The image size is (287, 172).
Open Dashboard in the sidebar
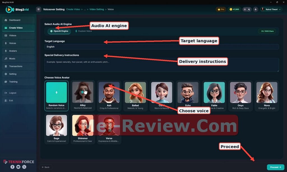(18, 20)
